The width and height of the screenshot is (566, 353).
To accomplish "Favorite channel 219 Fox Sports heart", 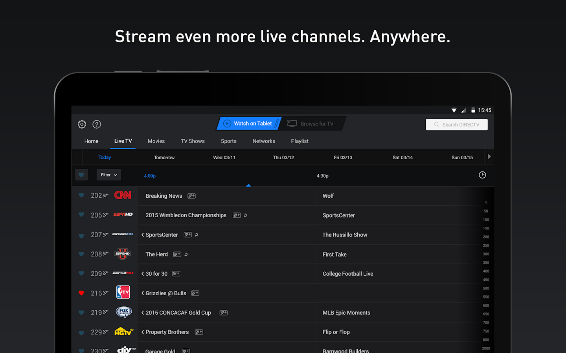I will point(81,313).
